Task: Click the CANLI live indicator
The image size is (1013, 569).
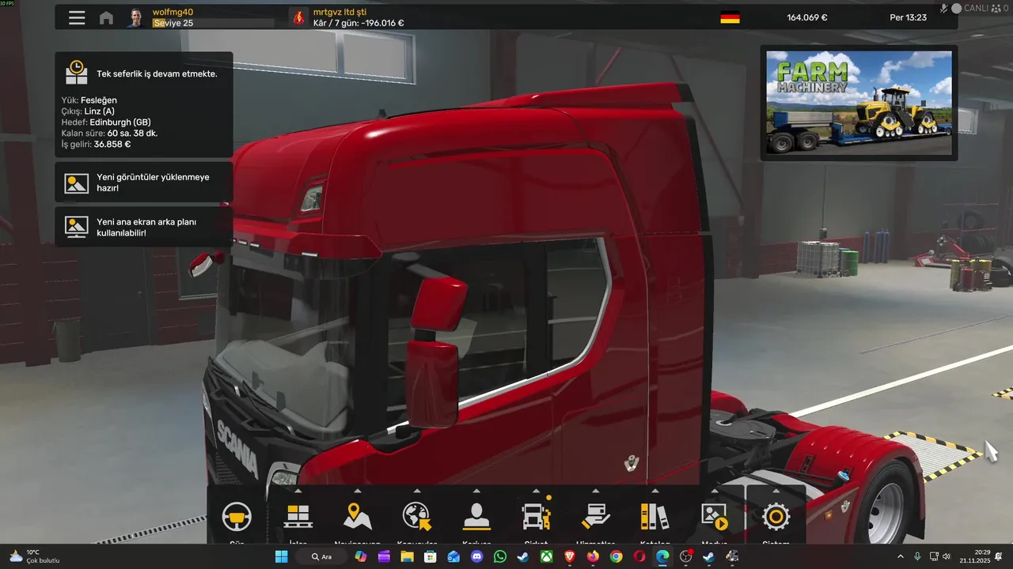Action: [x=969, y=8]
